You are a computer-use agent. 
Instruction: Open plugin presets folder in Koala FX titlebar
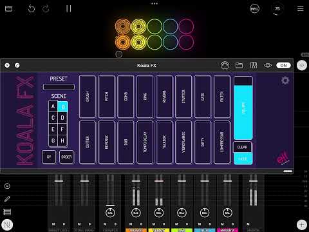239,65
